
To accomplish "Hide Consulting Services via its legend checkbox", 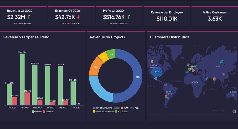I will tap(102, 108).
